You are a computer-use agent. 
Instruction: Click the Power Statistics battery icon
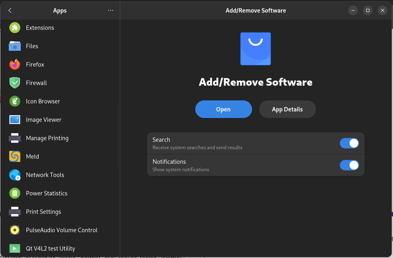tap(15, 193)
